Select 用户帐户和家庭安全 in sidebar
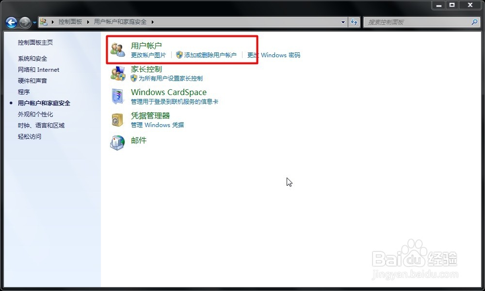The width and height of the screenshot is (485, 291). (x=44, y=103)
